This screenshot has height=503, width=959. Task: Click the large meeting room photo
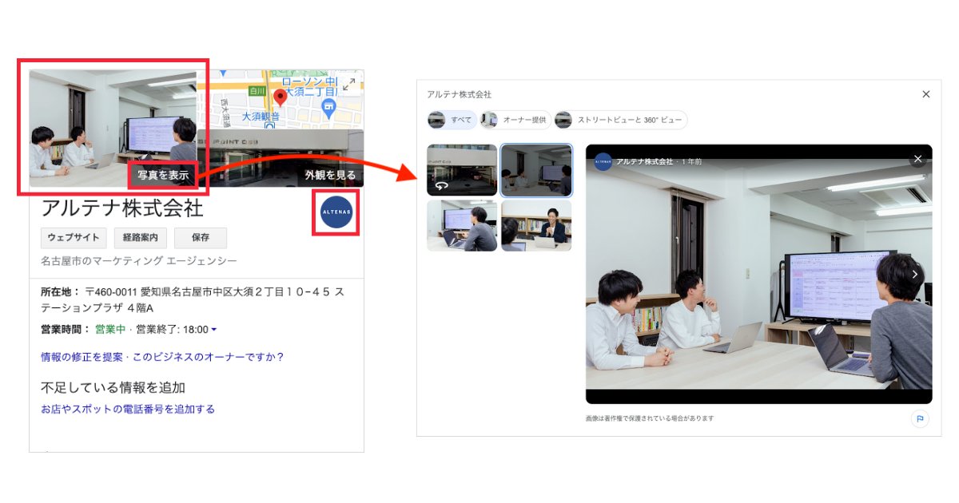pos(758,274)
